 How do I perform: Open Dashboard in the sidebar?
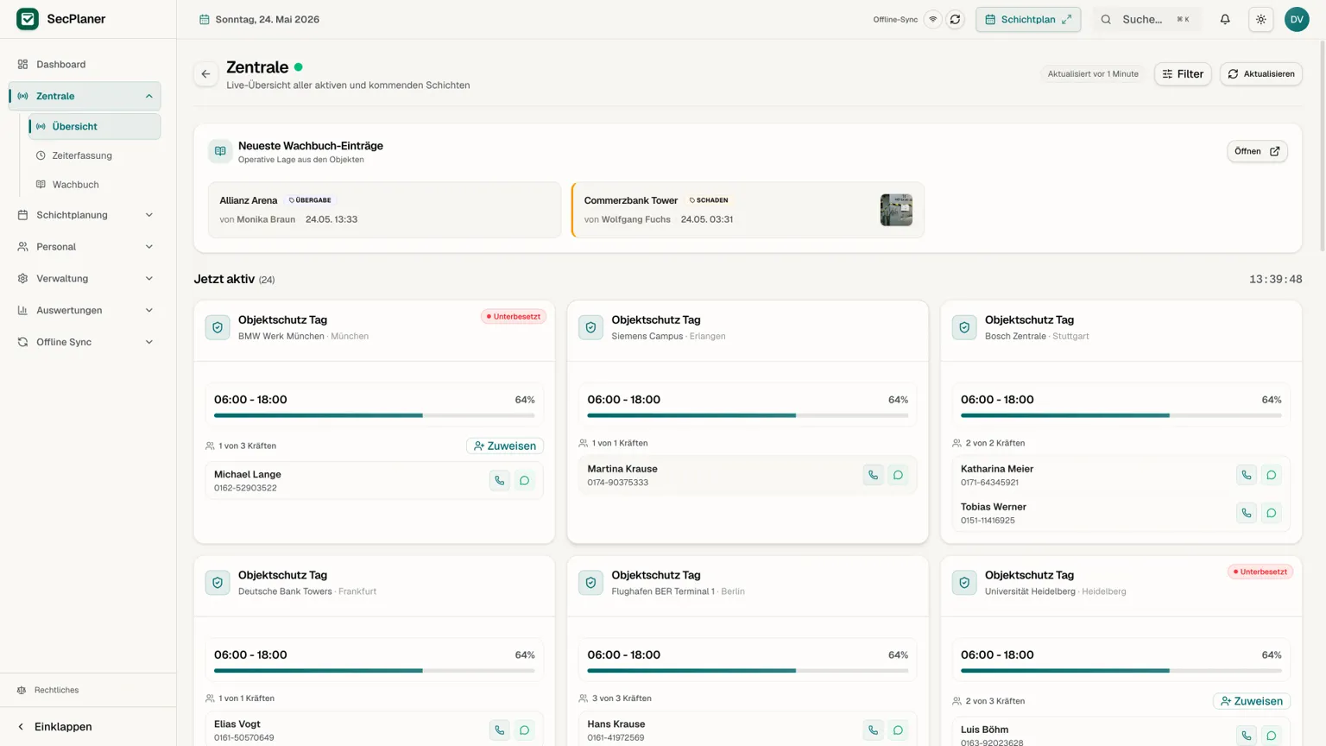[x=85, y=64]
